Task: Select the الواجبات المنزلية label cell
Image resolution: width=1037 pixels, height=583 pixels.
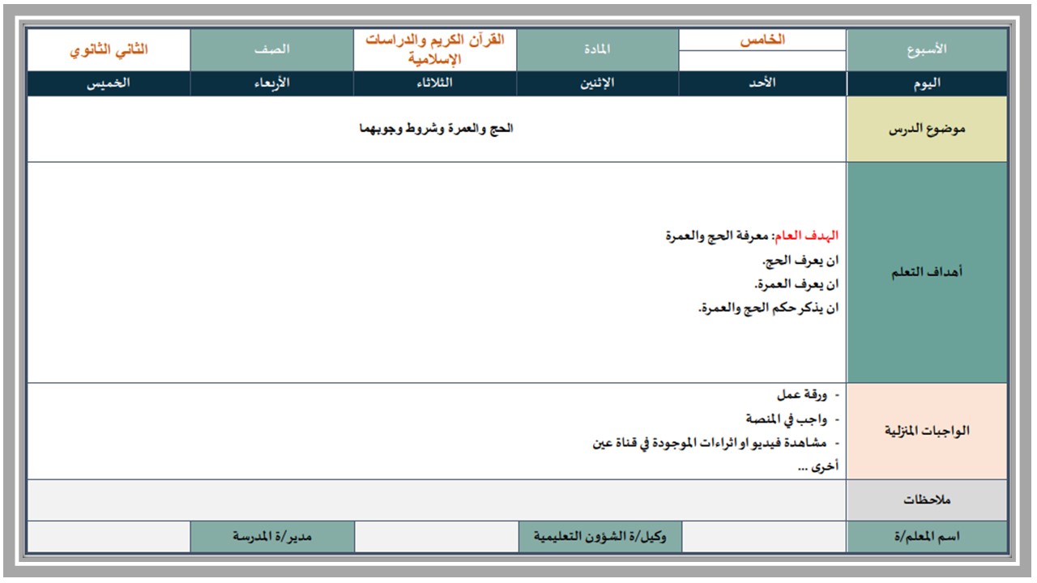Action: coord(927,431)
